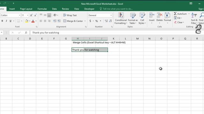This screenshot has width=204, height=114.
Task: Confirm formula bar entry
Action: coord(19,33)
